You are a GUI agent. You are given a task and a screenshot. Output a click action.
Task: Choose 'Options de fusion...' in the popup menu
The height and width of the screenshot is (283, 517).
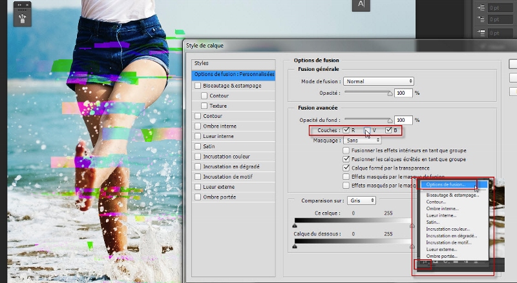coord(448,185)
